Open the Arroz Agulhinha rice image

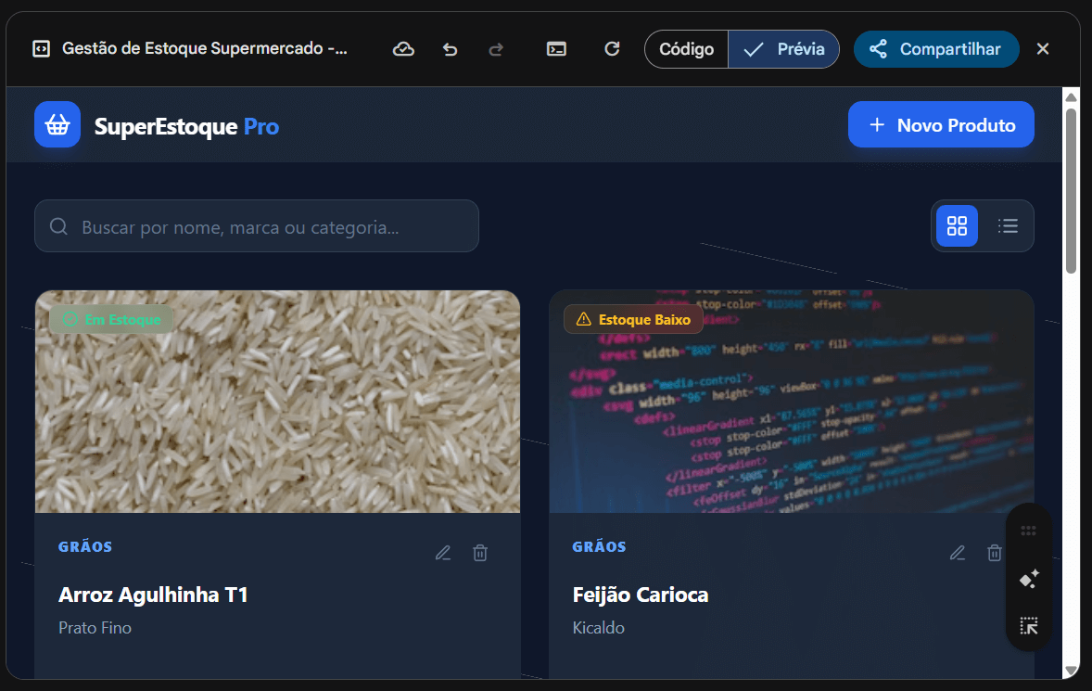click(x=277, y=402)
